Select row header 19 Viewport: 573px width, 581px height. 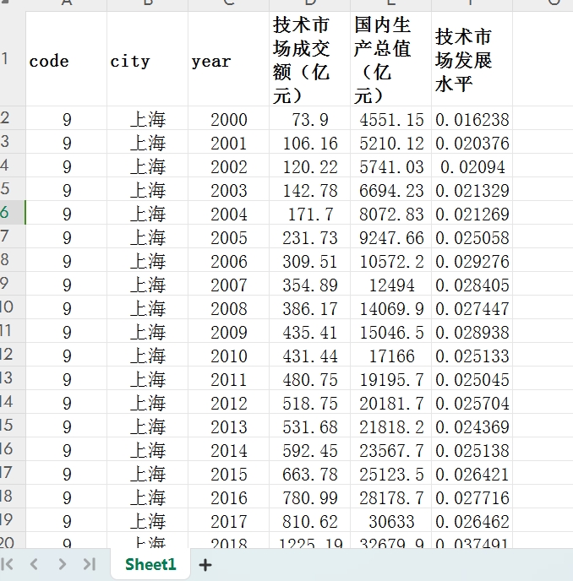click(13, 520)
